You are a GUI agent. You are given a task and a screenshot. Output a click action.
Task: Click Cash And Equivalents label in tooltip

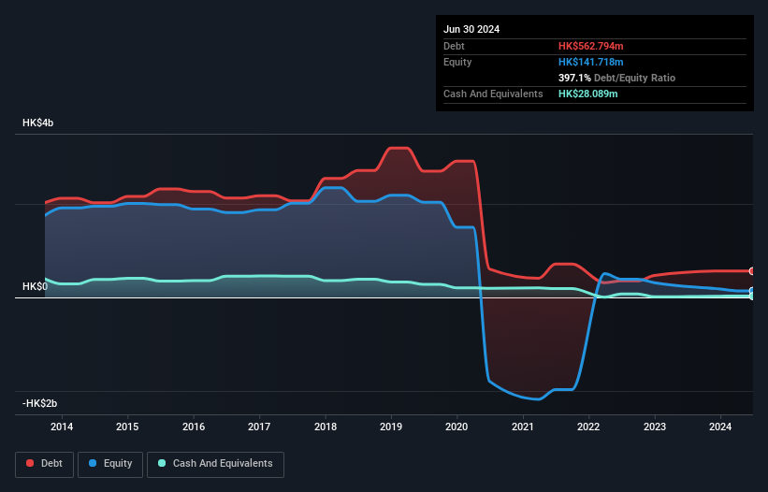coord(493,94)
